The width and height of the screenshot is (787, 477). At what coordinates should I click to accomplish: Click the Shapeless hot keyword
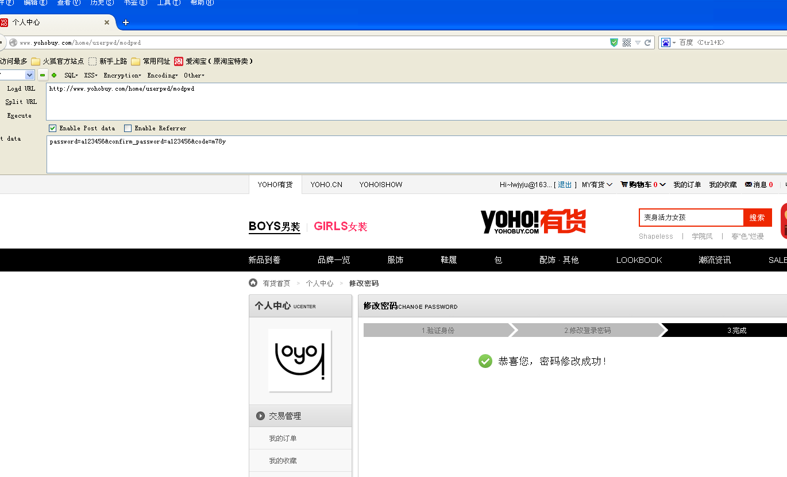tap(656, 236)
